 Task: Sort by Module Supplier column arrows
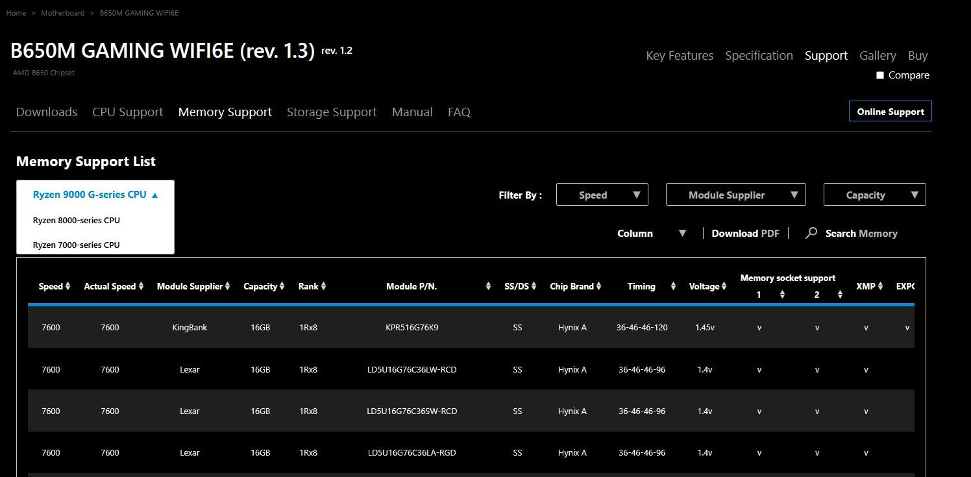[227, 286]
